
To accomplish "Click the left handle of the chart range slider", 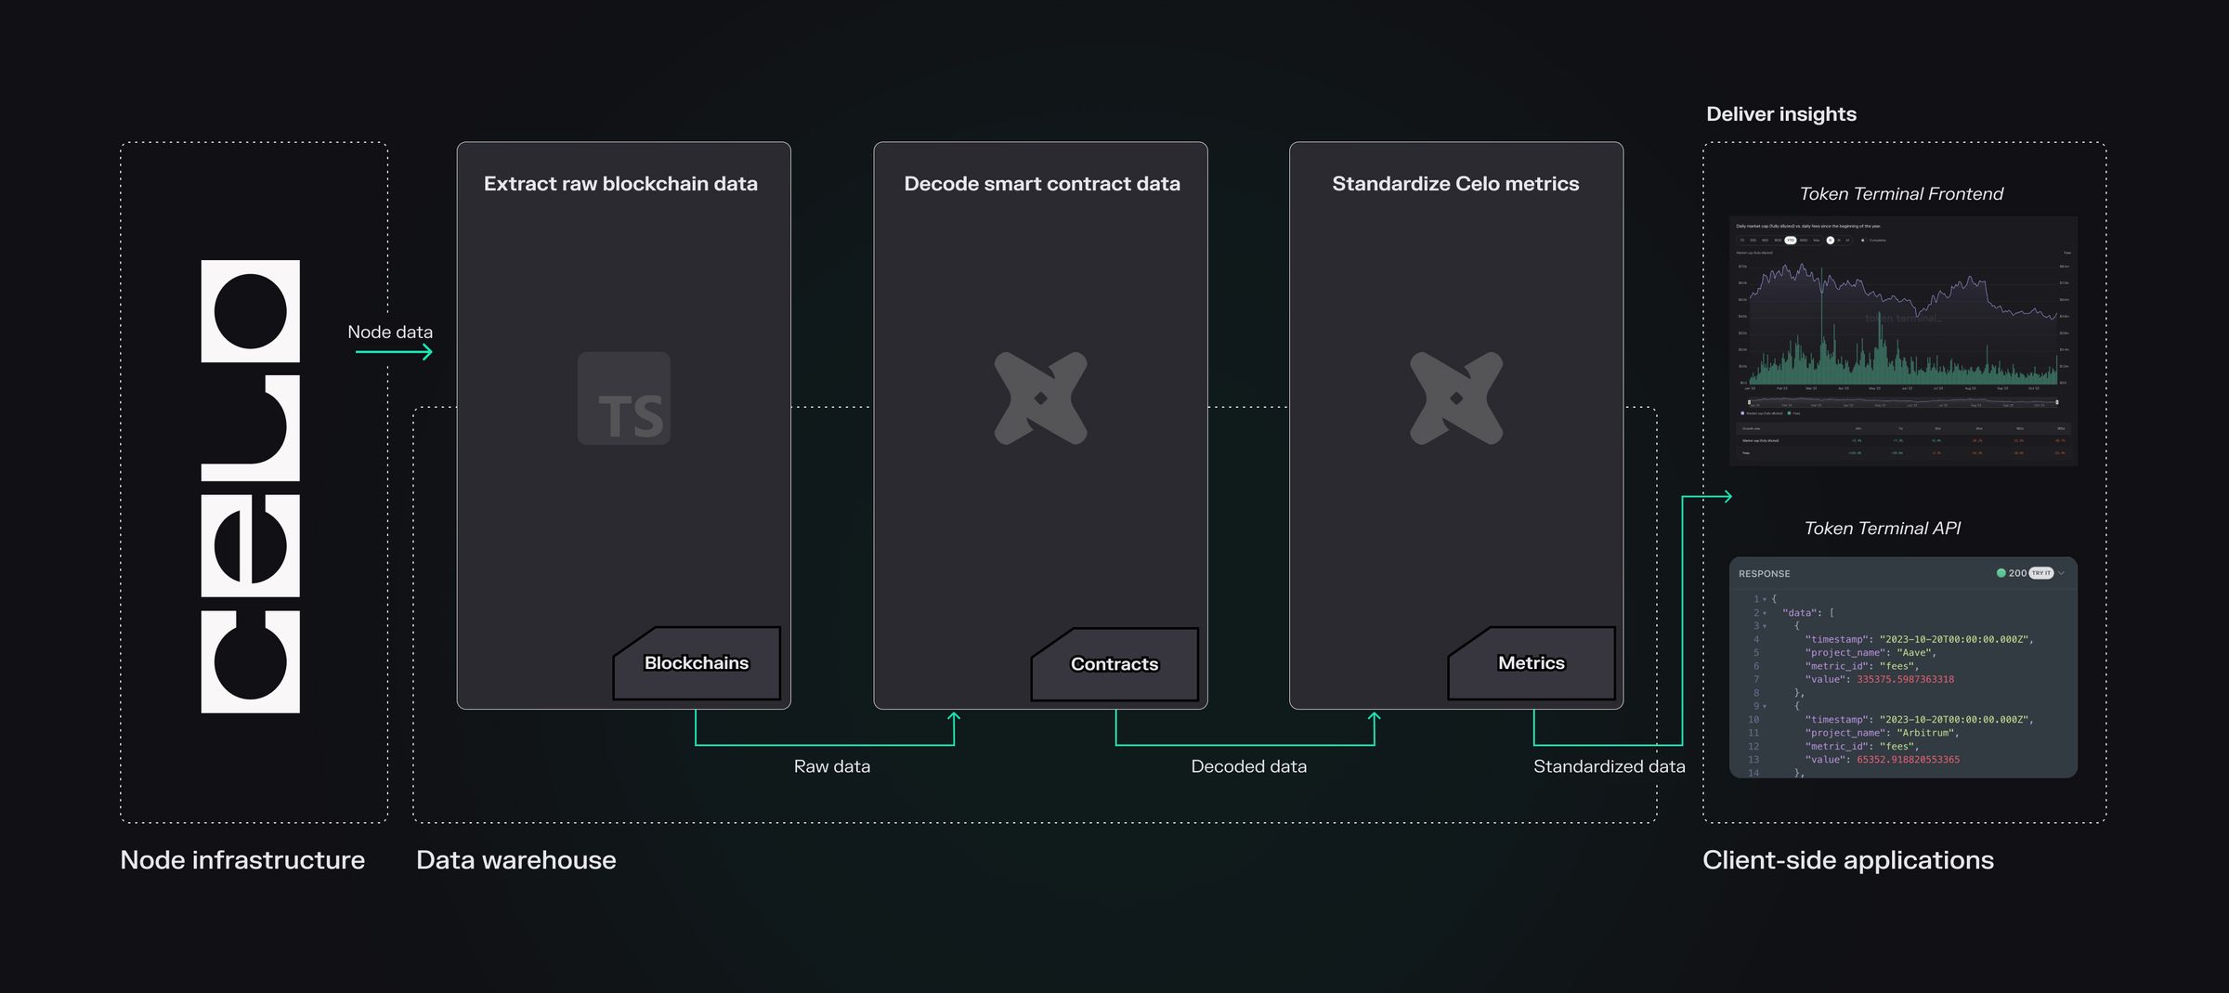I will [1750, 402].
